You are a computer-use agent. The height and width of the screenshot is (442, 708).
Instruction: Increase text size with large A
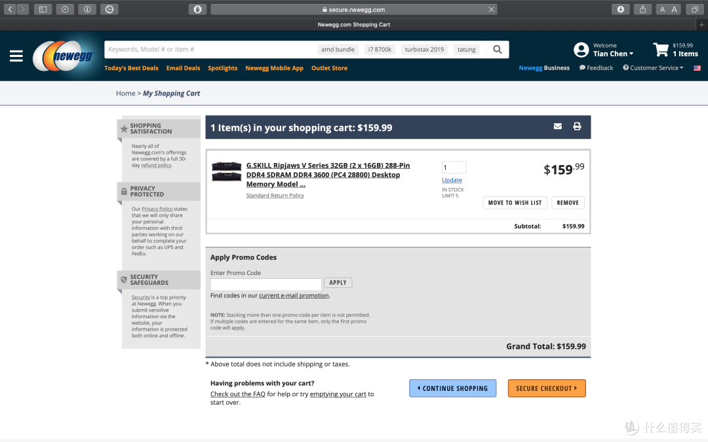click(674, 9)
